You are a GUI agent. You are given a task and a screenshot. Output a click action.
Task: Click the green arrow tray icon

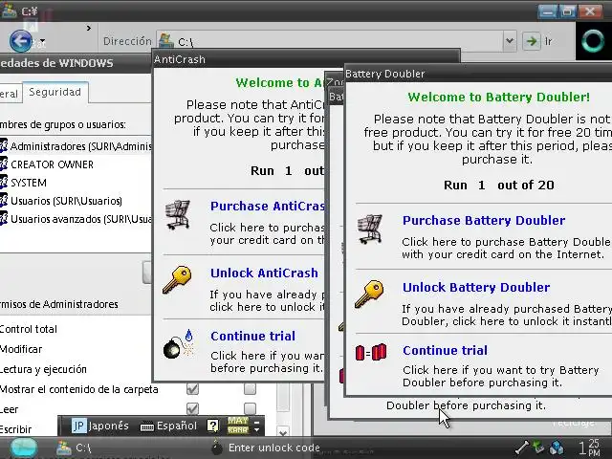(x=539, y=447)
